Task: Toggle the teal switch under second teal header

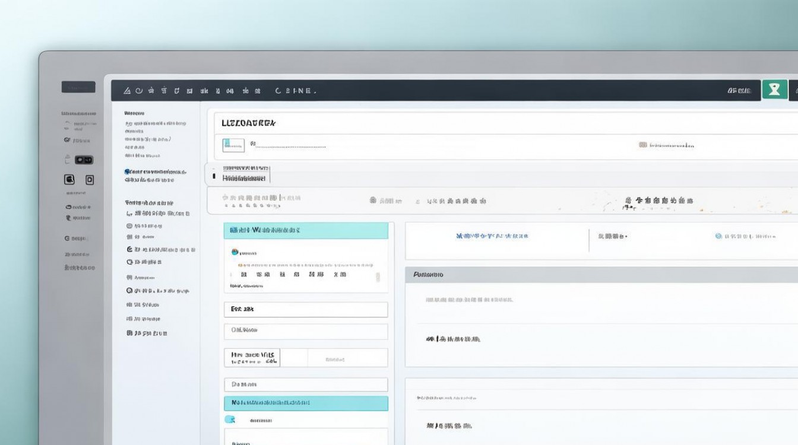Action: [230, 419]
